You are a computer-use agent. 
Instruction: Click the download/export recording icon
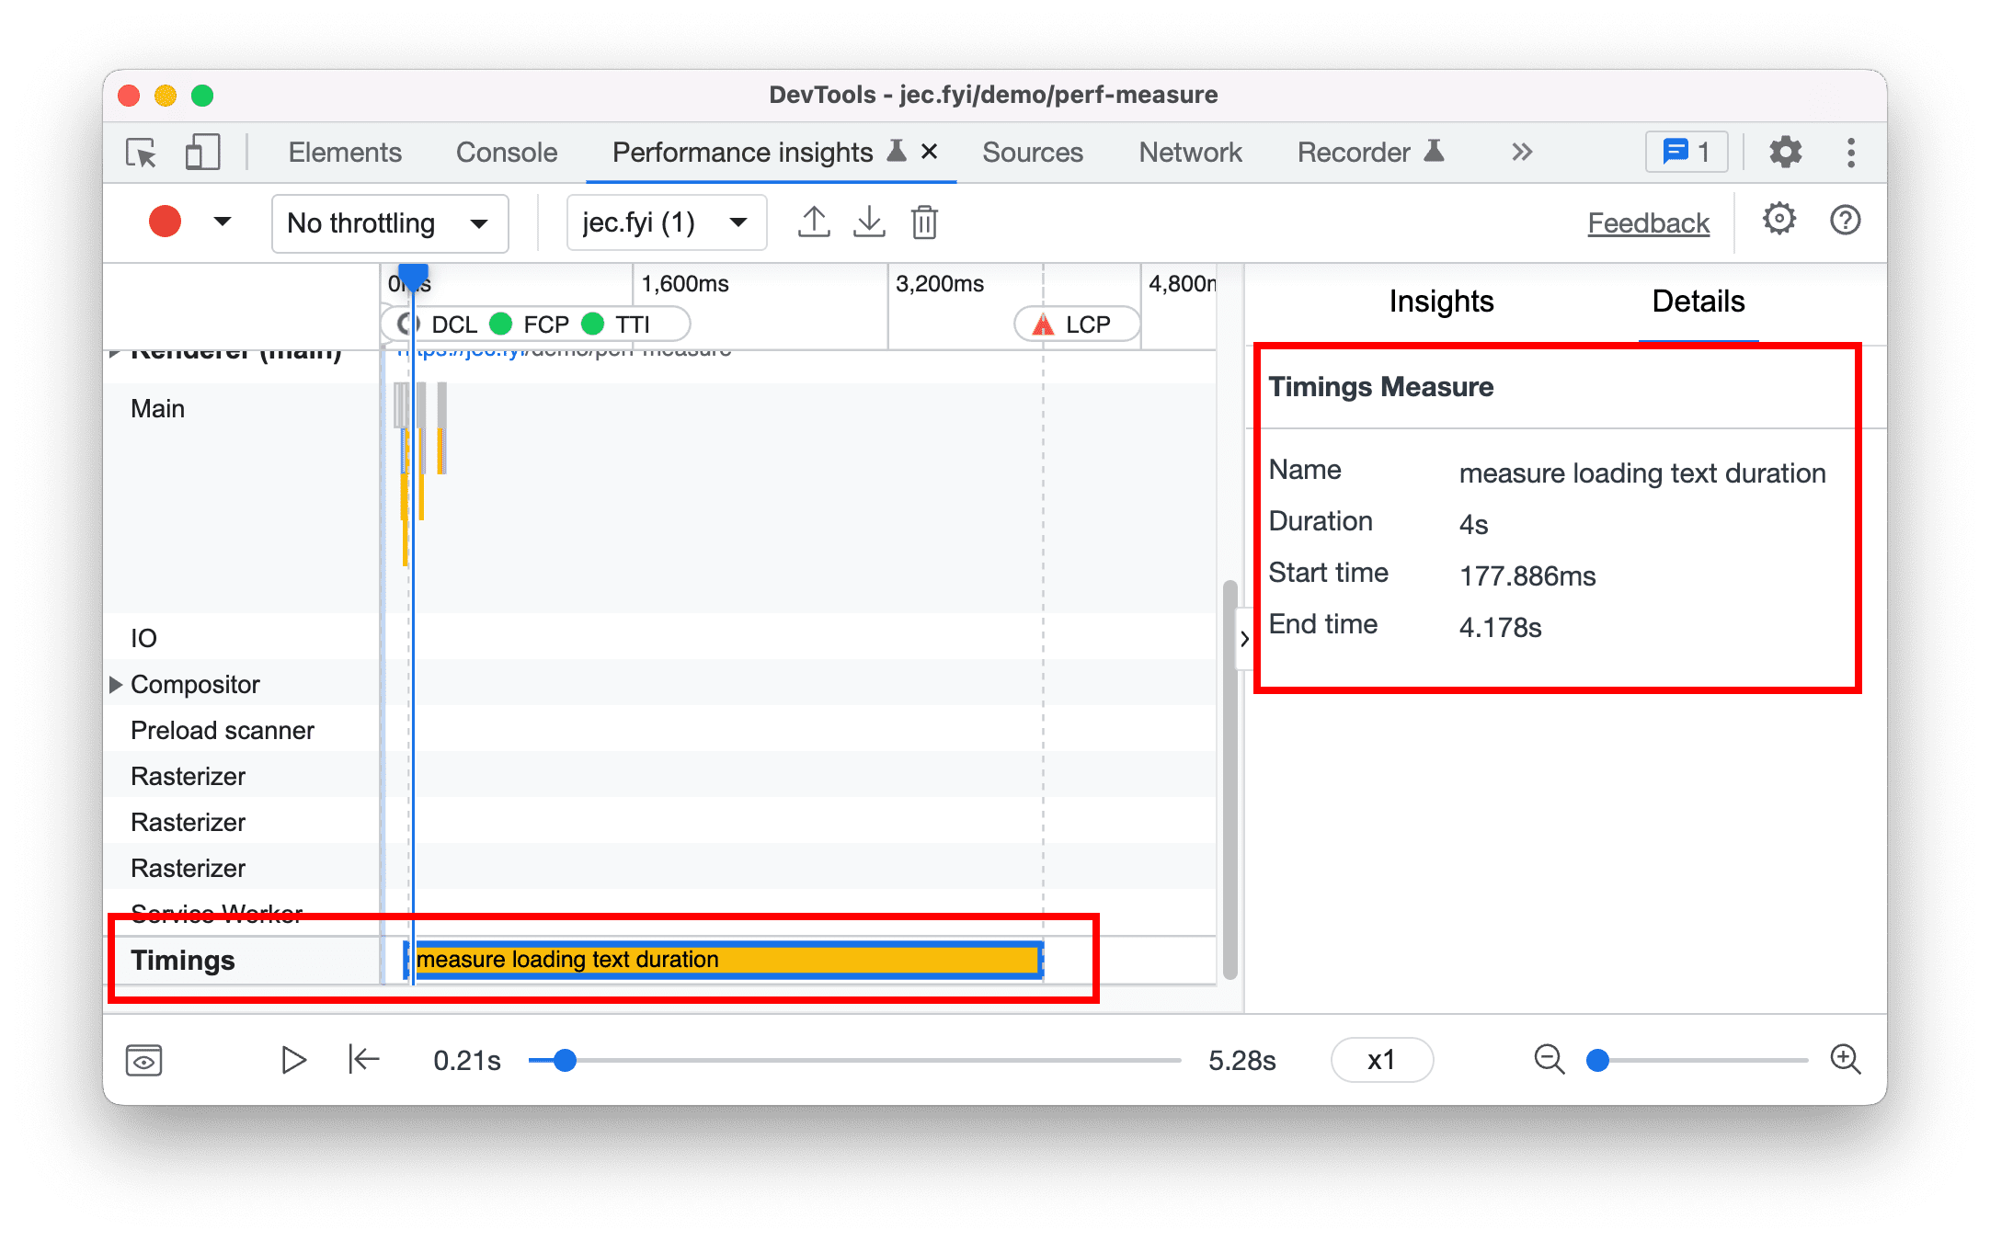tap(869, 222)
